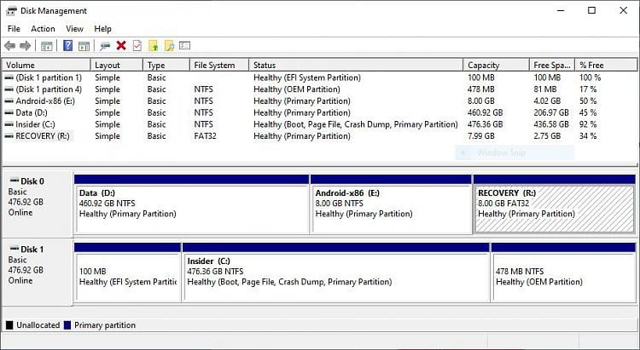This screenshot has height=350, width=640.
Task: Select the Disk 0 label panel
Action: (x=38, y=204)
